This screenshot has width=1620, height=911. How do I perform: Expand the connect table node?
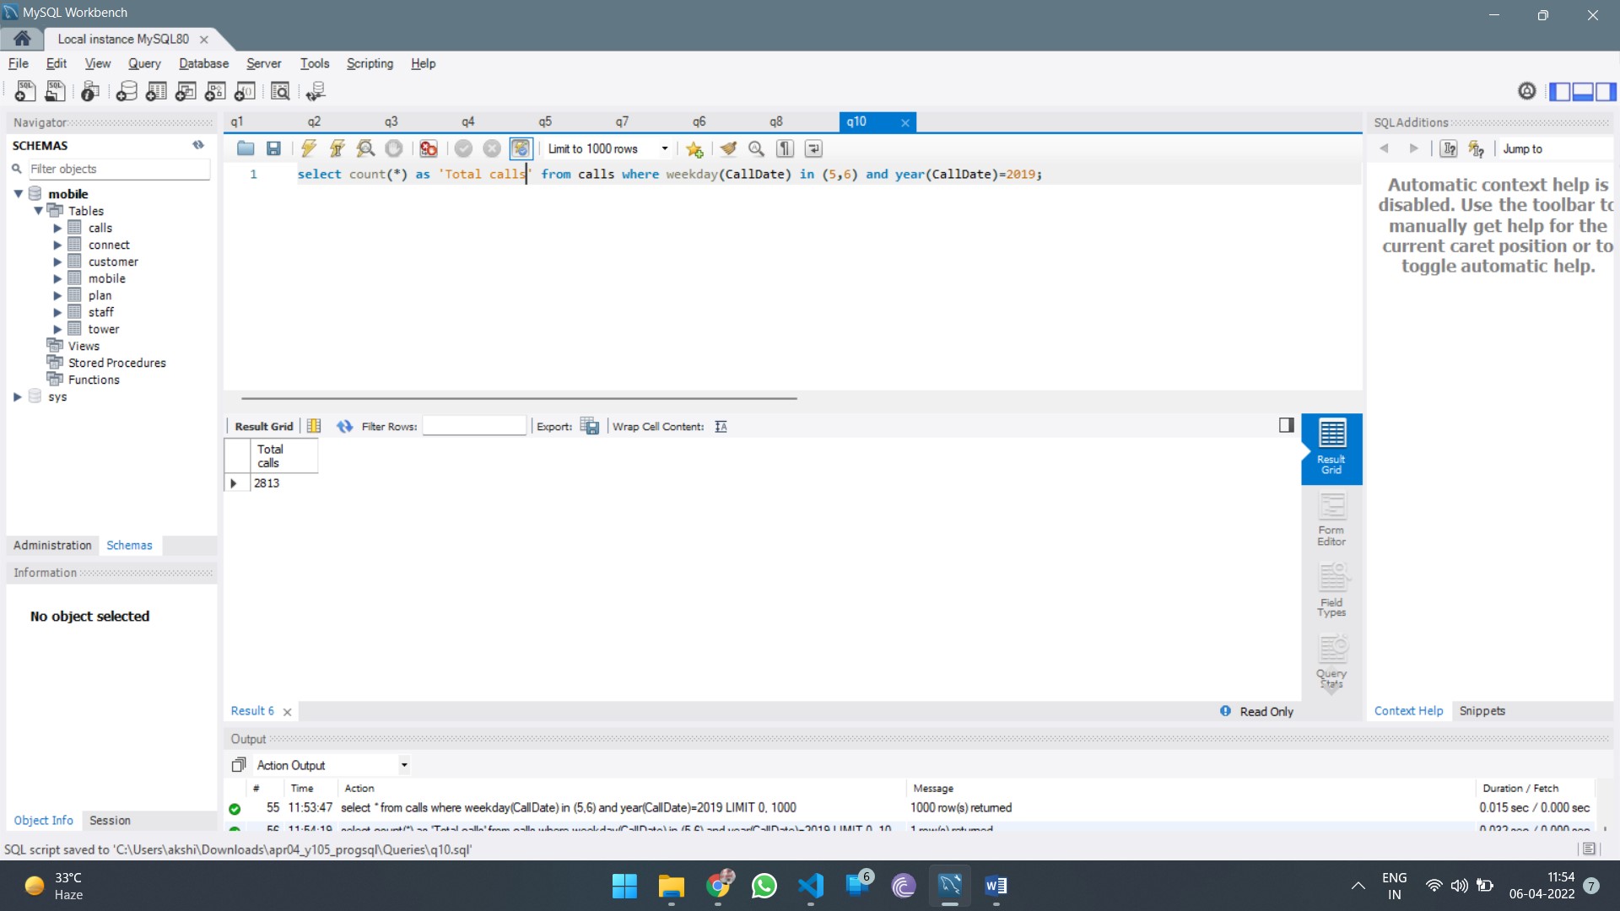[x=57, y=245]
